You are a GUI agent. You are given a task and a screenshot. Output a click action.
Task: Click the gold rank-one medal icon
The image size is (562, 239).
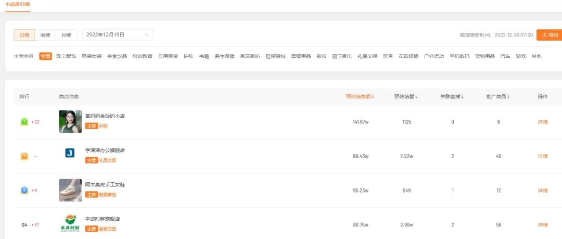24,122
